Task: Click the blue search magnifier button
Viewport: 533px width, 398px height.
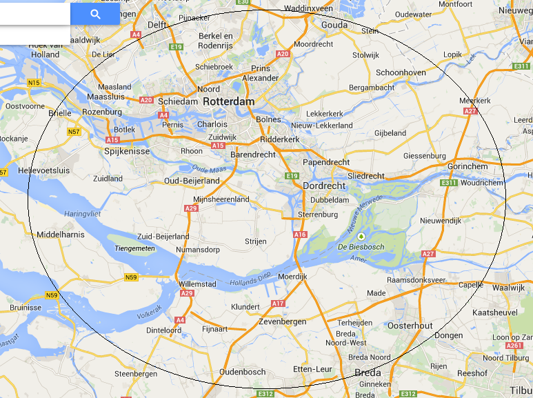Action: (x=95, y=14)
